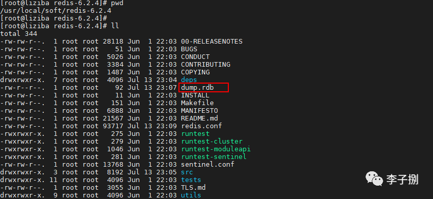Click the 93717 size of redis.conf
The height and width of the screenshot is (199, 433).
(113, 126)
